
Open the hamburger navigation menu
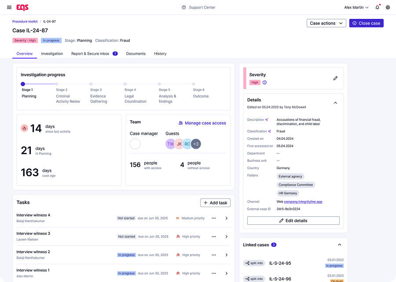[9, 7]
